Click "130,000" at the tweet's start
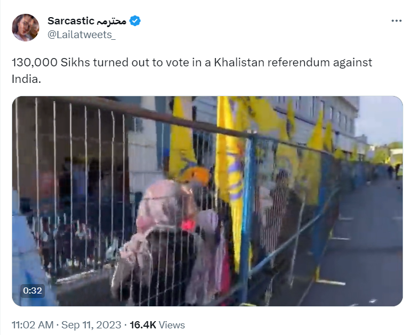 coord(35,62)
